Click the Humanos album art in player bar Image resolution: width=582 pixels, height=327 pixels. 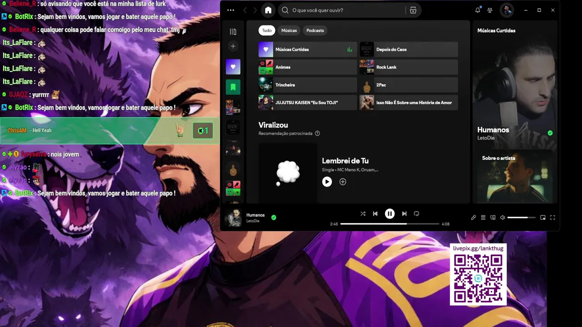point(233,218)
